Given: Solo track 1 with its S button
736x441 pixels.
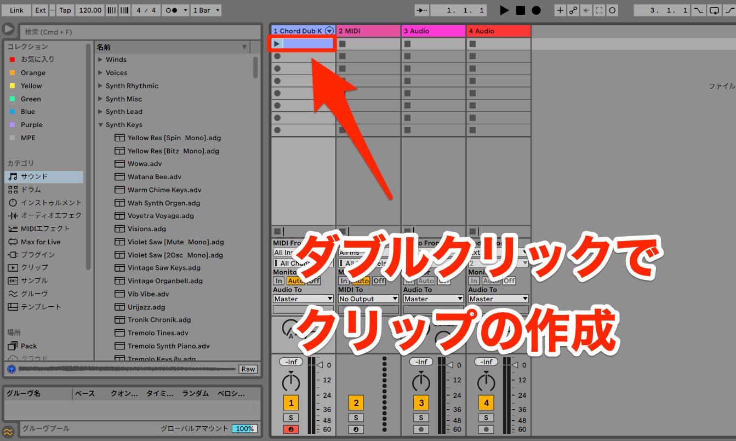Looking at the screenshot, I should tap(291, 417).
